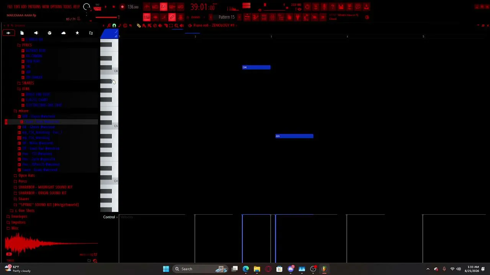Image resolution: width=490 pixels, height=275 pixels.
Task: Click the transport play button
Action: point(106,7)
